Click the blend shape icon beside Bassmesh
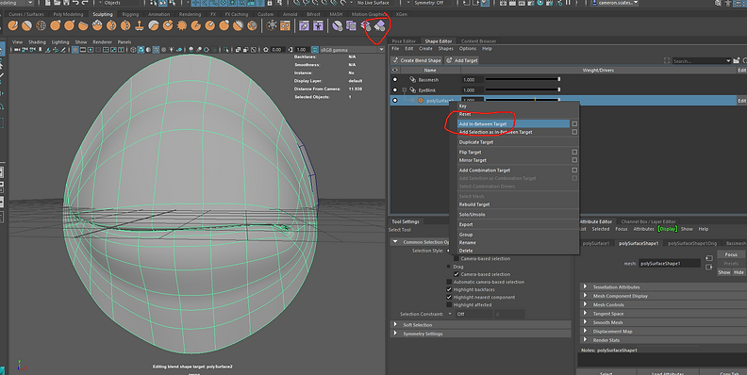 (x=412, y=80)
